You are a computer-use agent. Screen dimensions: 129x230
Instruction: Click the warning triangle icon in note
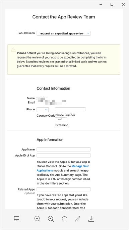click(13, 49)
